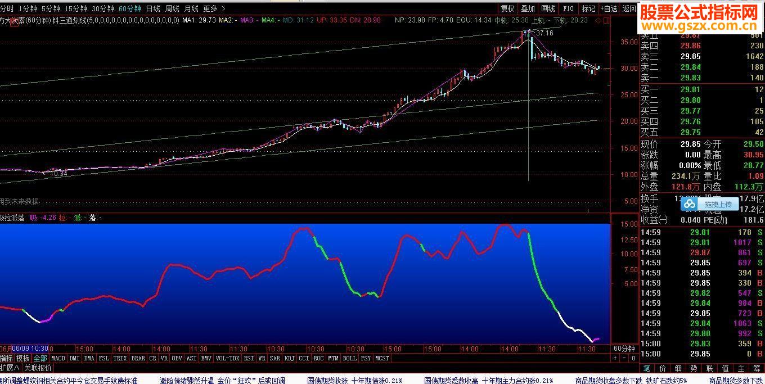The width and height of the screenshot is (765, 384).
Task: Apply the ASI indicator
Action: click(x=192, y=358)
